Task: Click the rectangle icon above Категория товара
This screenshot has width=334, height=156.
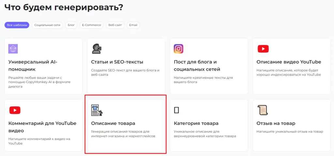Action: [176, 110]
